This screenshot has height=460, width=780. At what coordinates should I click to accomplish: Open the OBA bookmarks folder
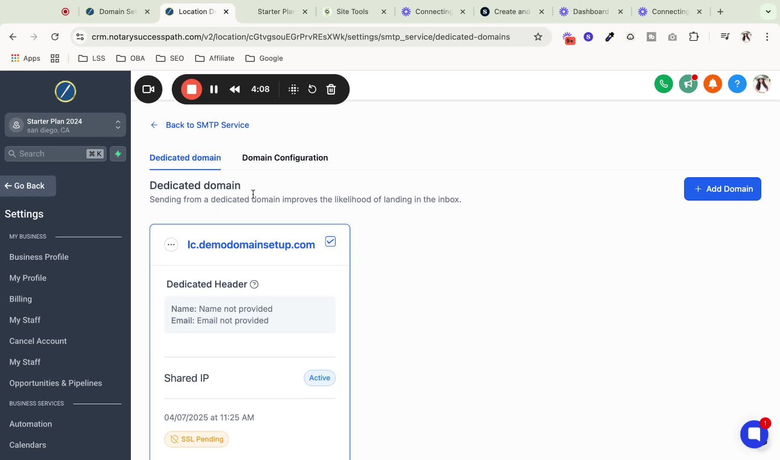coord(131,58)
